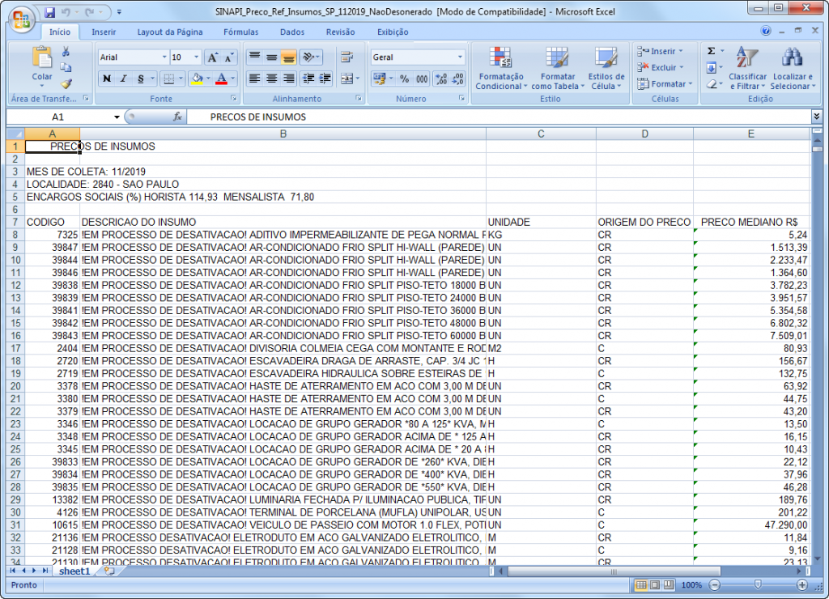Paste with the Colar clipboard icon
This screenshot has width=829, height=599.
click(42, 57)
